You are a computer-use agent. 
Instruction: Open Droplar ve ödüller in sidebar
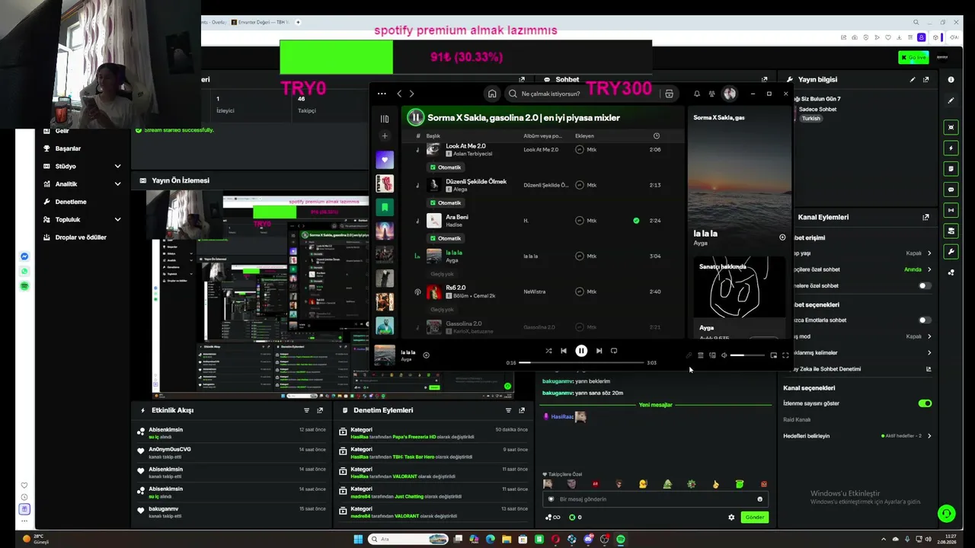tap(82, 237)
